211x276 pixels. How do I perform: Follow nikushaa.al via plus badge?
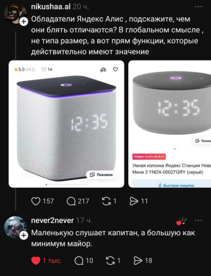tap(24, 22)
